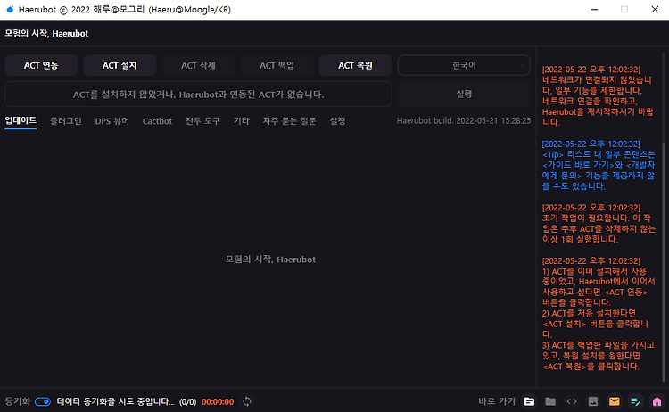The image size is (669, 412).
Task: Click the 실행 run button
Action: 464,94
